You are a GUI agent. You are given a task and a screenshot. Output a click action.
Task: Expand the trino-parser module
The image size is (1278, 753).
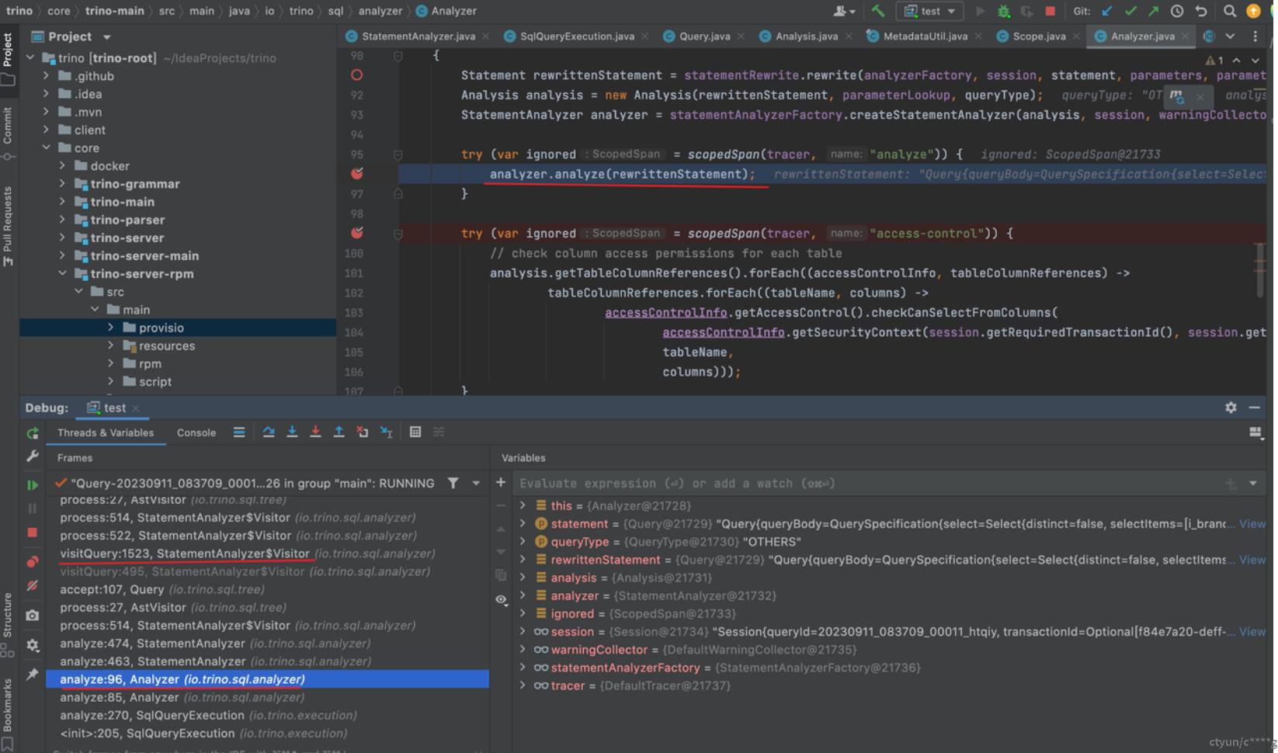(62, 219)
